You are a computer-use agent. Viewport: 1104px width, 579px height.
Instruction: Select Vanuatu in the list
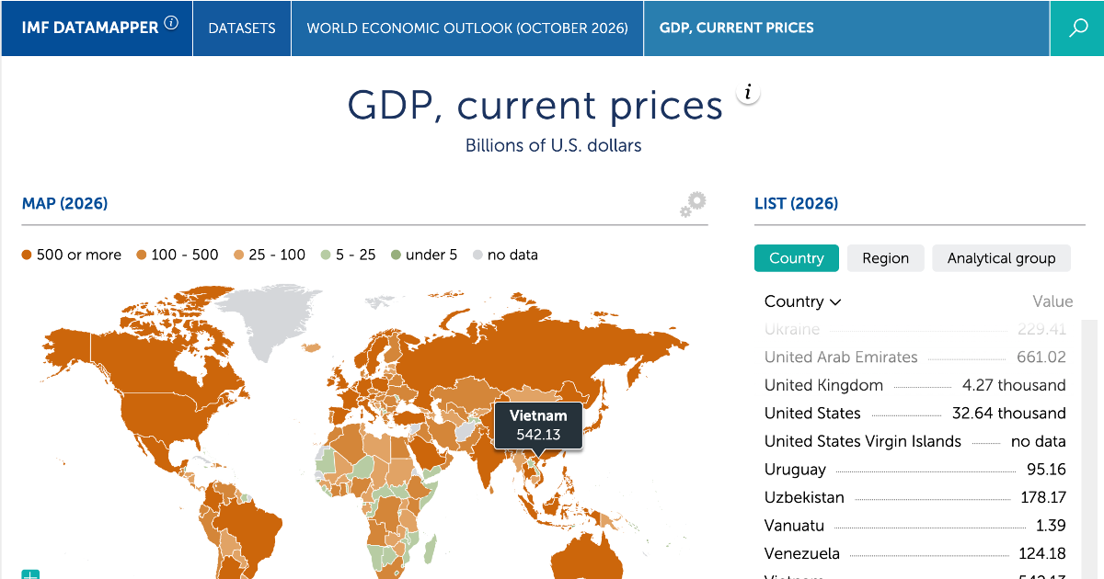[x=915, y=526]
